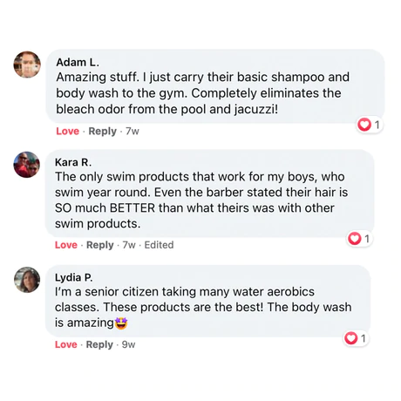Open Adam L. name link
The image size is (401, 401).
click(x=78, y=62)
